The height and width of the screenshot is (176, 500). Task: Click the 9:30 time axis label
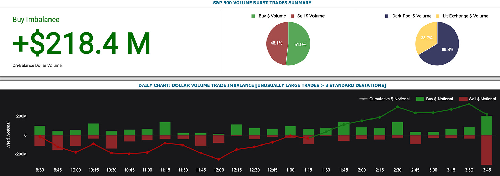(40, 170)
